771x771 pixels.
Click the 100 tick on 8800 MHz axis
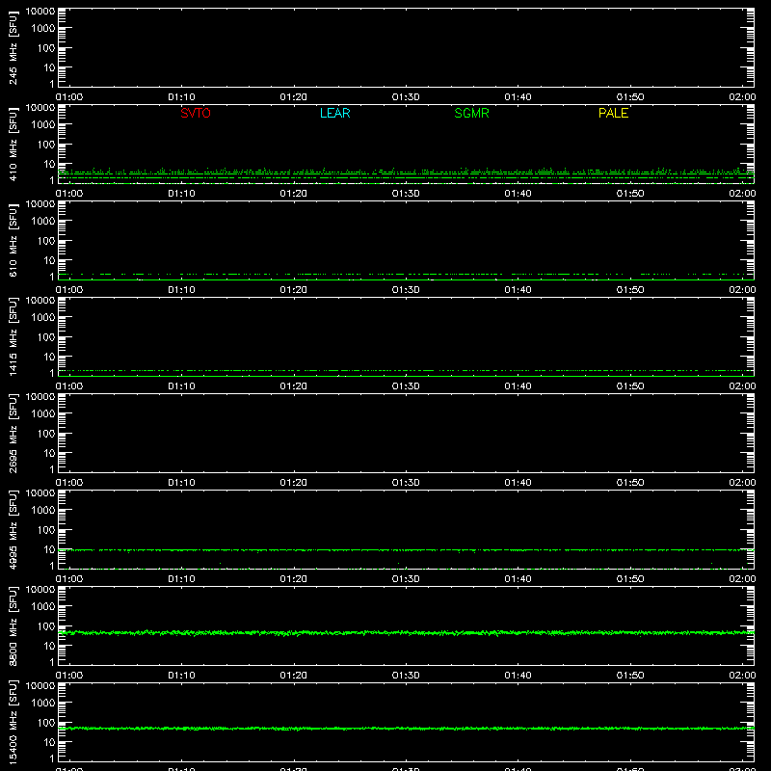46,626
